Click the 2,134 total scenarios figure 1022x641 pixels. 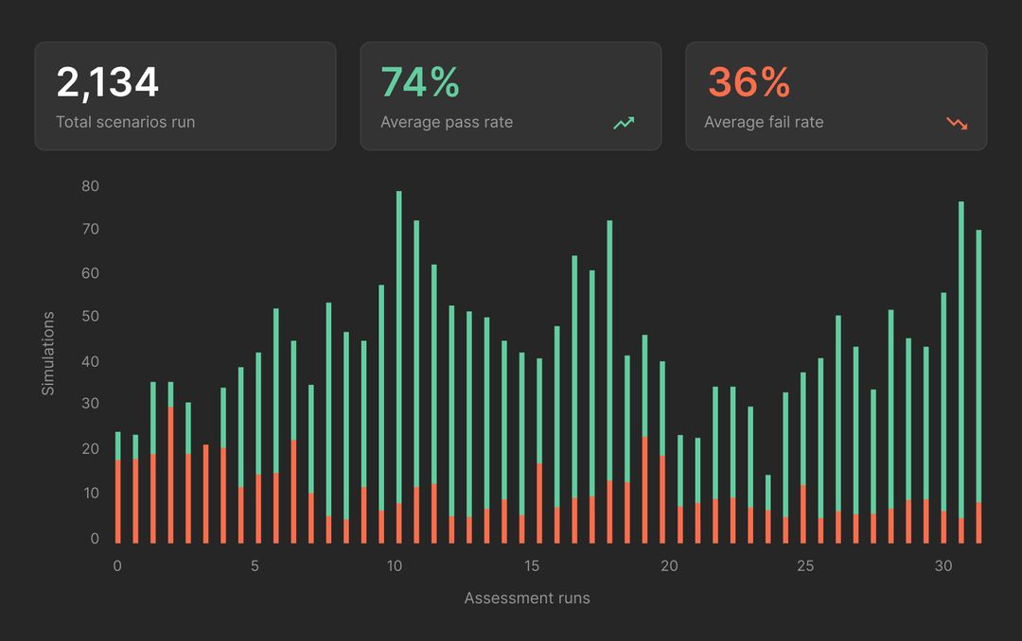click(108, 83)
